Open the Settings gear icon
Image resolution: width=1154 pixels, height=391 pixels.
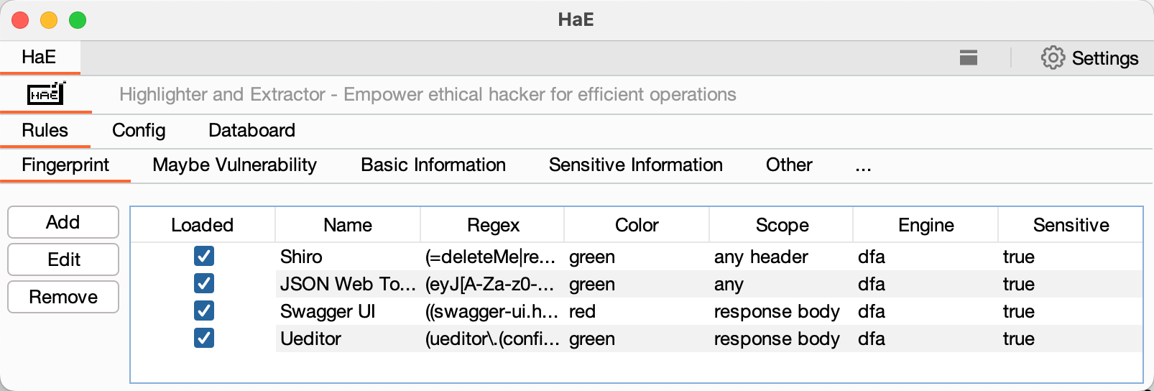[1053, 57]
